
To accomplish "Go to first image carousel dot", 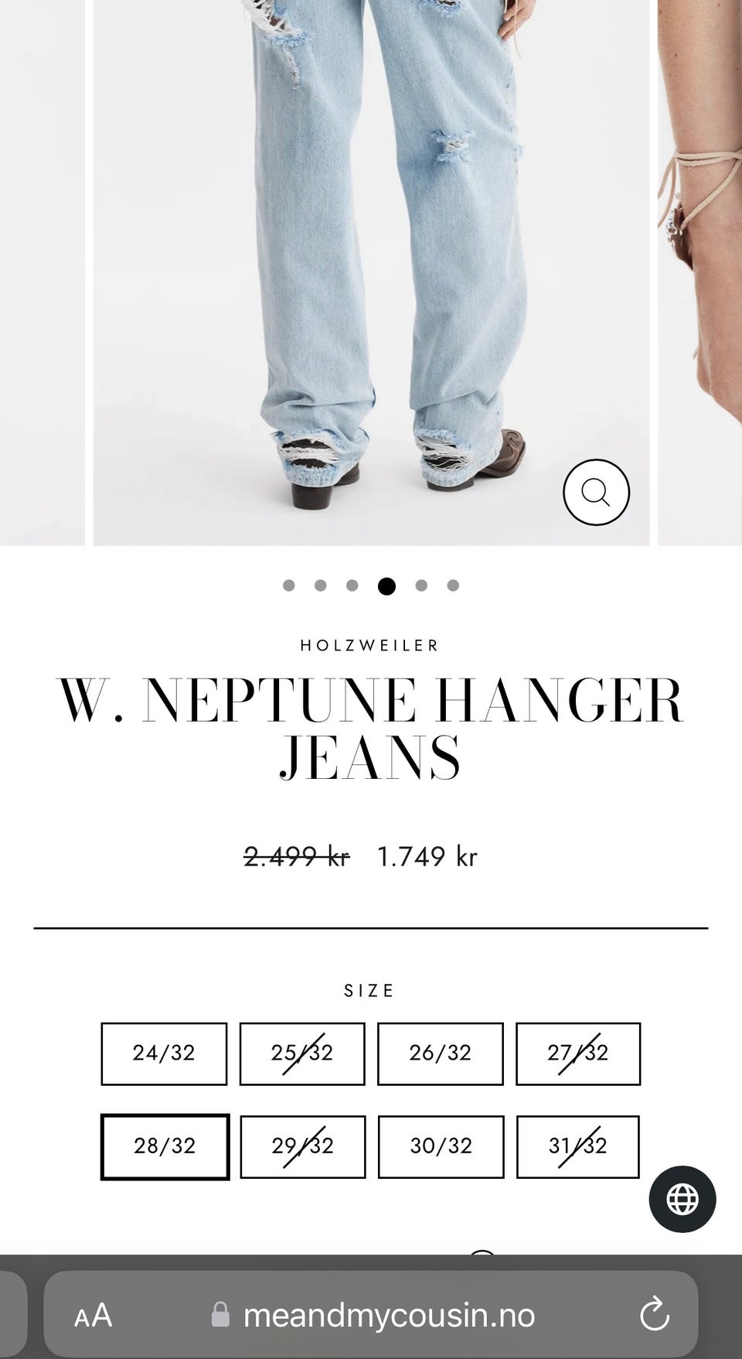I will [289, 586].
